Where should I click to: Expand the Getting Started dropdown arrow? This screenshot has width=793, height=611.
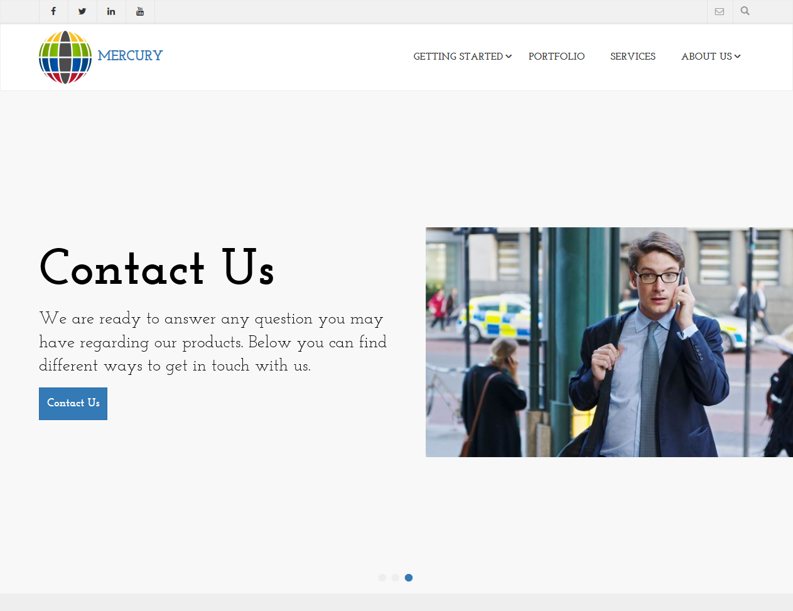509,57
